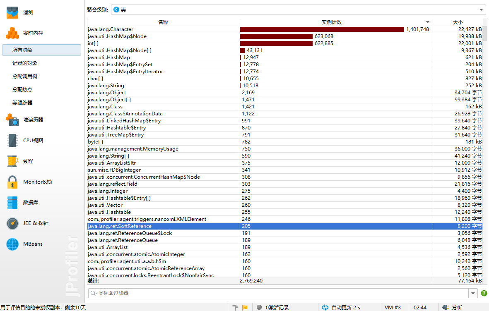Select 分配调用树 view
Screen dimensions: 489x311
click(x=25, y=77)
